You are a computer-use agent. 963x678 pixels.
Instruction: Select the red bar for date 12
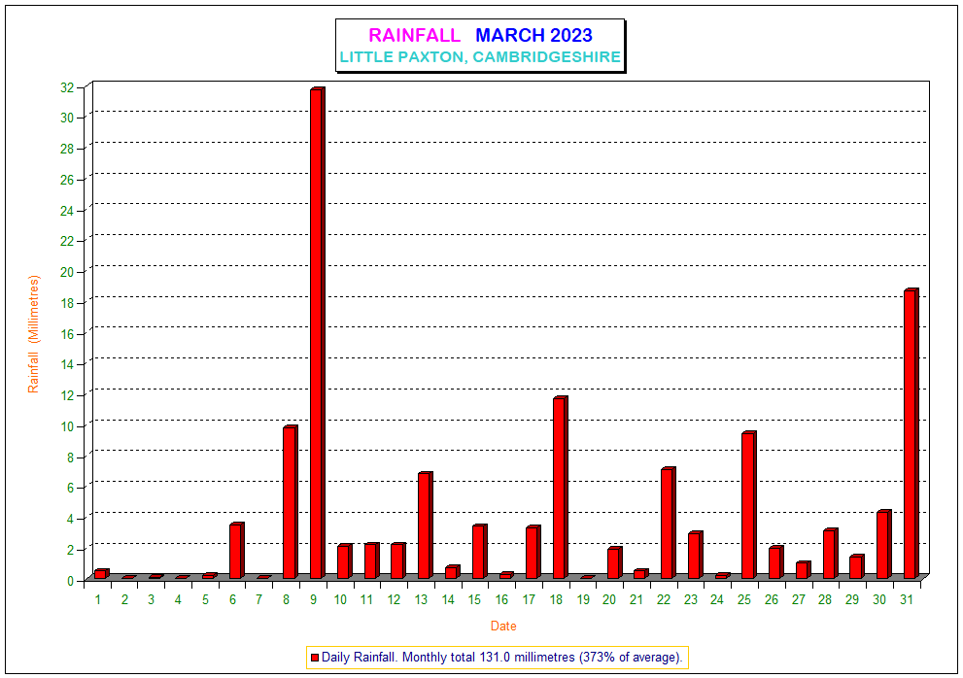click(398, 560)
